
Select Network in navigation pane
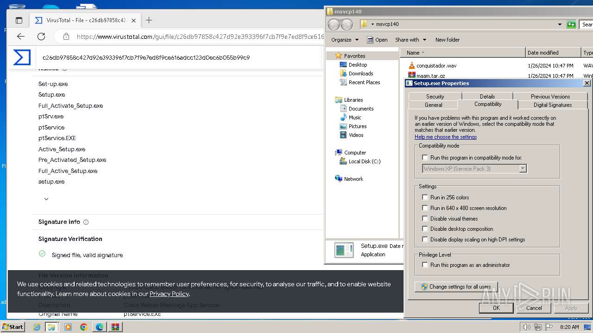point(353,179)
